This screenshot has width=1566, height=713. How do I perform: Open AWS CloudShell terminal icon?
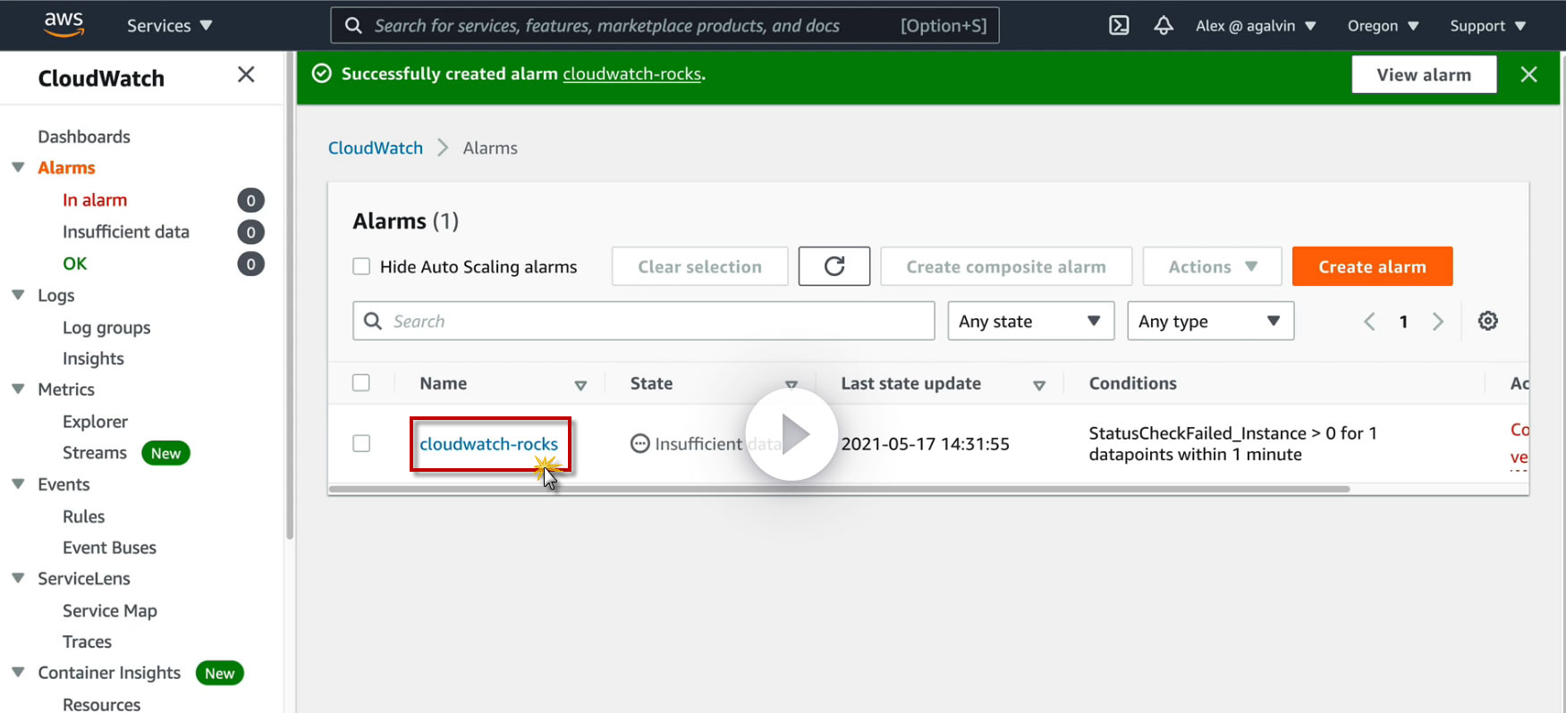coord(1119,25)
